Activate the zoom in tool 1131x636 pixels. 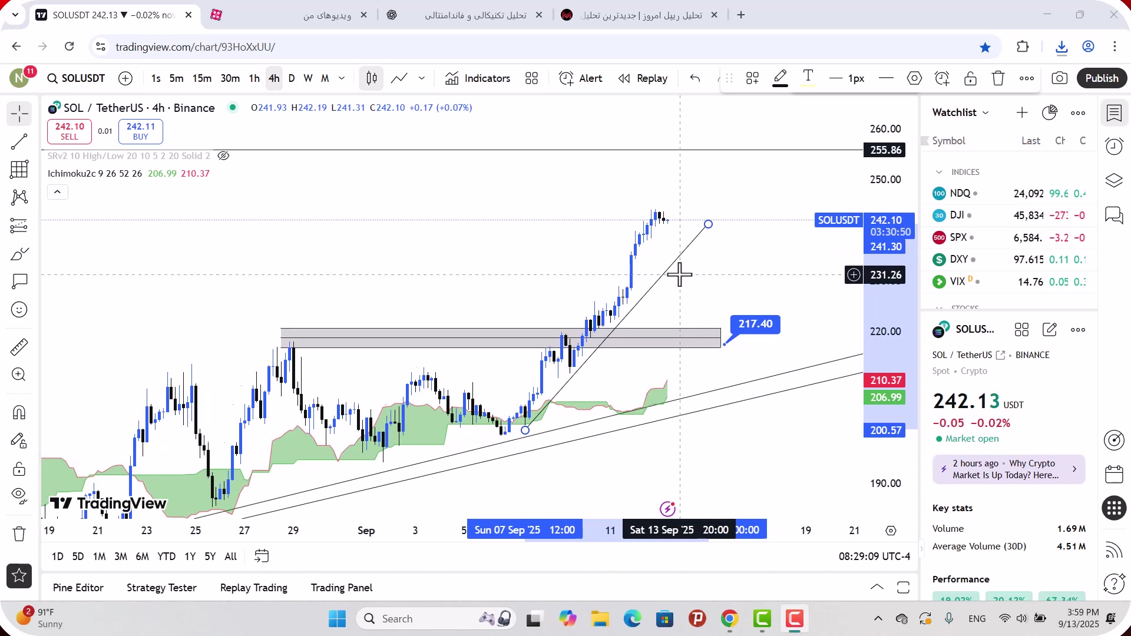[x=19, y=375]
